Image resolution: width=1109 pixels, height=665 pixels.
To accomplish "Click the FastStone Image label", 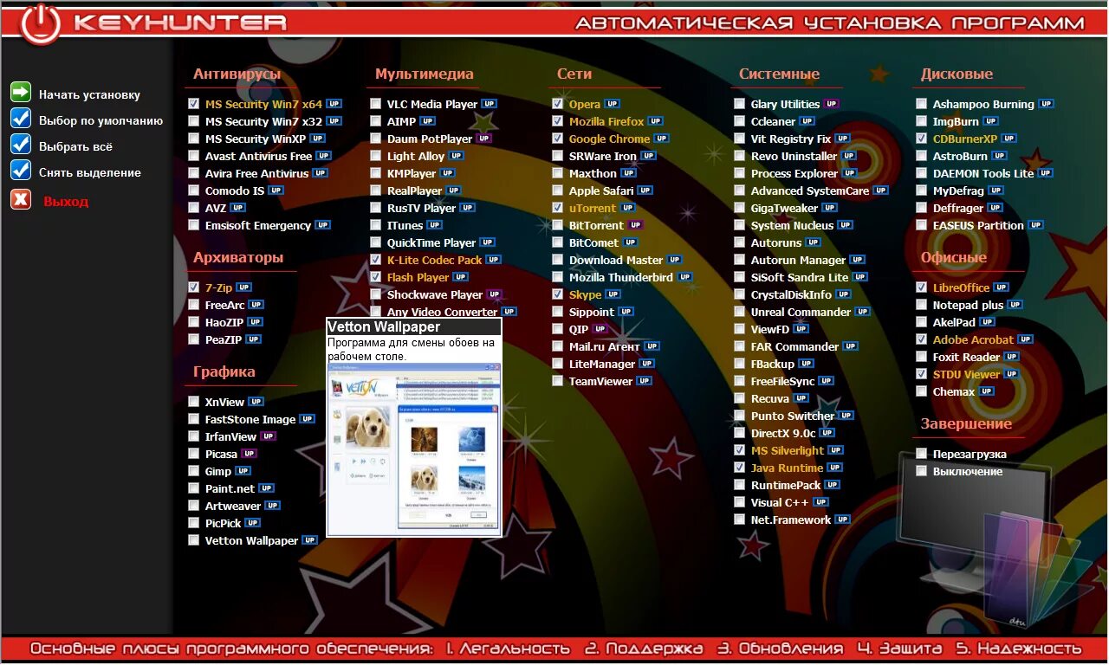I will point(250,419).
